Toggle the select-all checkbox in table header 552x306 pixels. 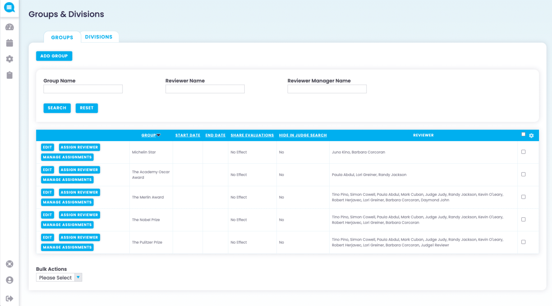click(523, 134)
